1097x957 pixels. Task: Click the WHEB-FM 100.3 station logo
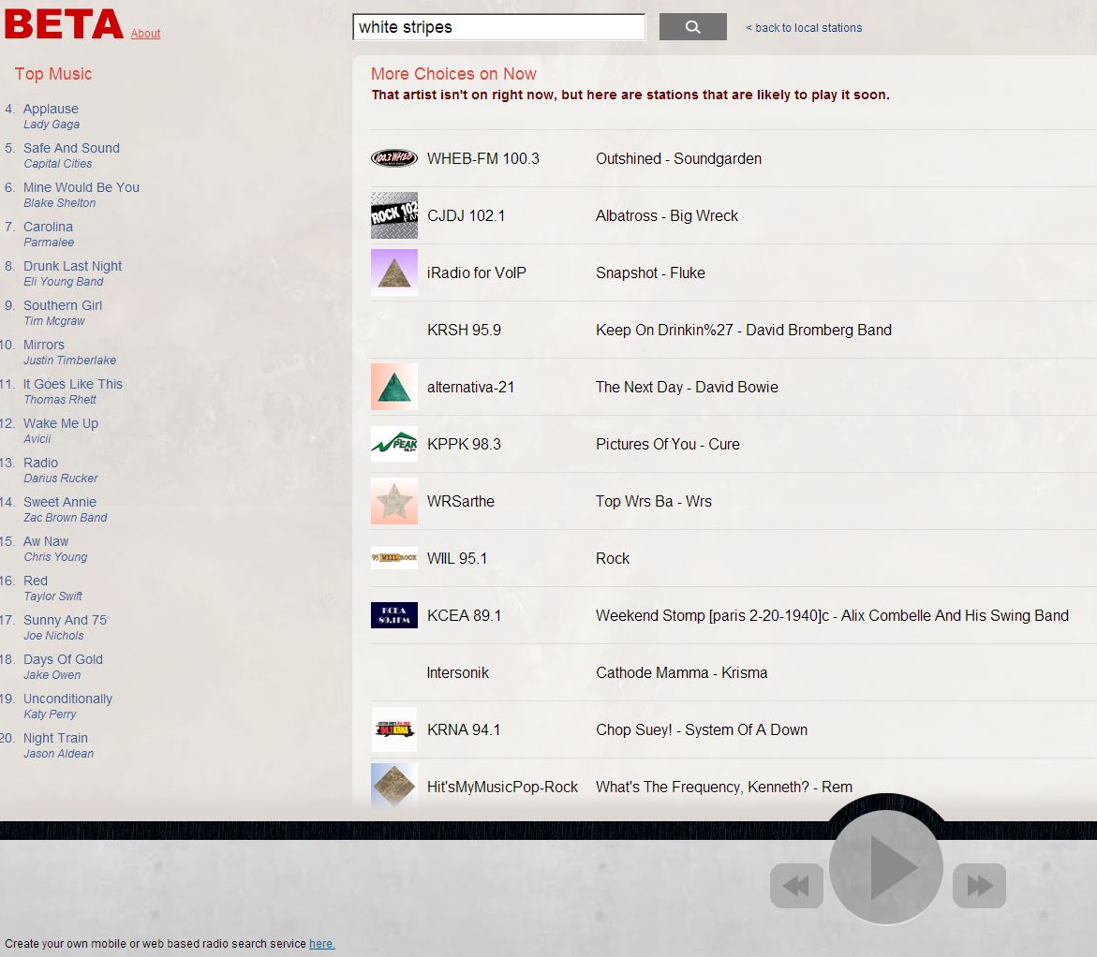(393, 158)
